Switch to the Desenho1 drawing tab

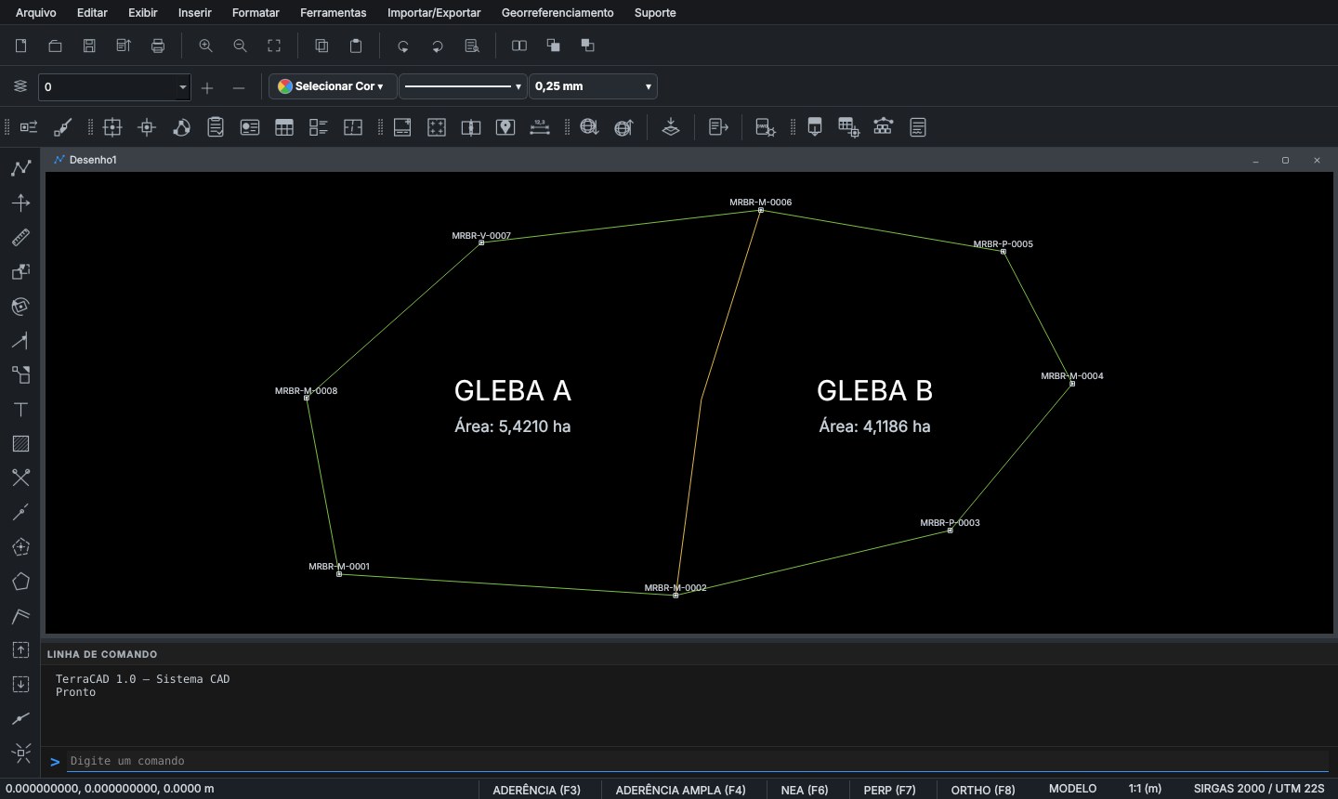[x=85, y=160]
